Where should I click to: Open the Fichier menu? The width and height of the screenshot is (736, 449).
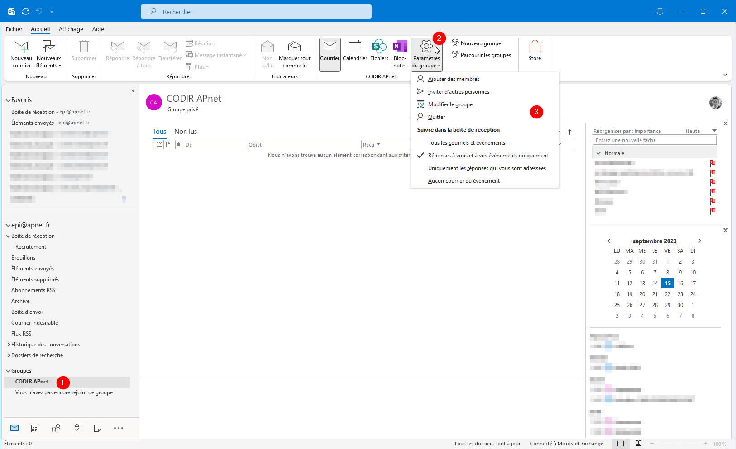coord(14,29)
